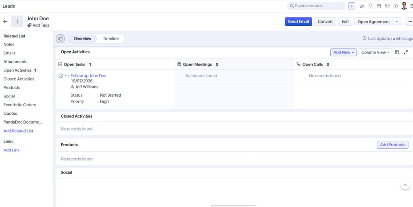Open the calendar icon in top bar
This screenshot has height=207, width=413.
point(379,6)
